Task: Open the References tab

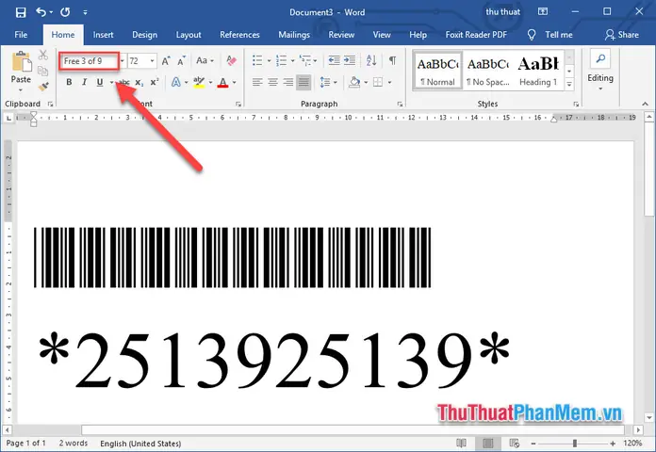Action: (239, 35)
